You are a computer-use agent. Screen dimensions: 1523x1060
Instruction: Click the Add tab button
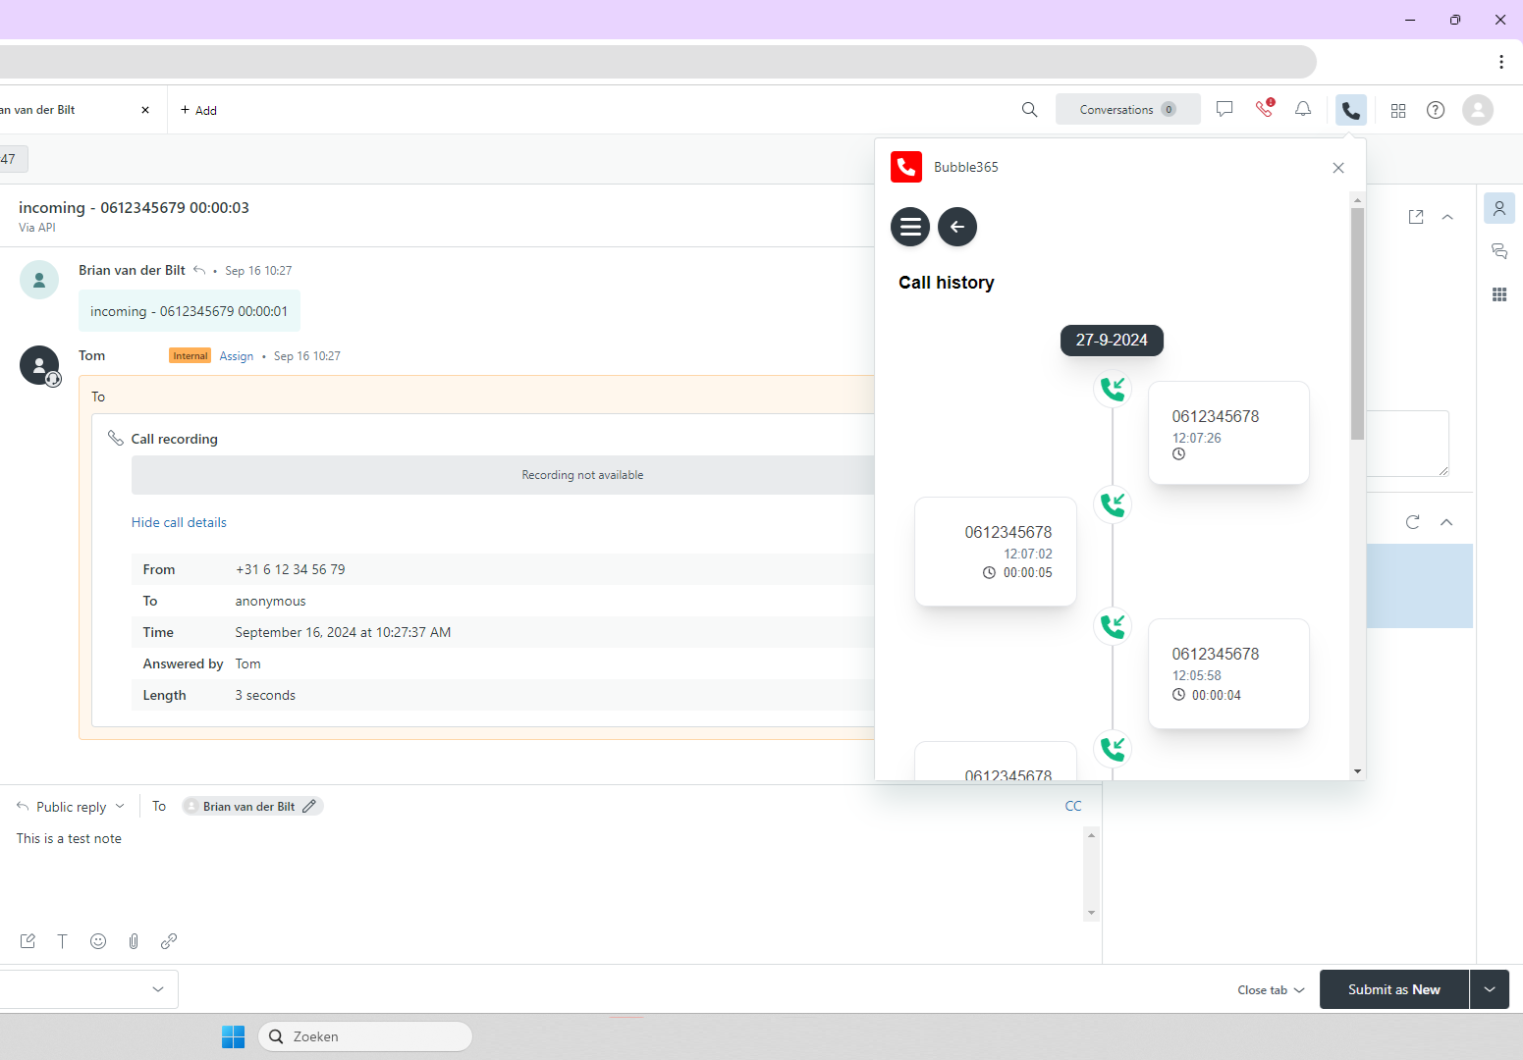[199, 110]
